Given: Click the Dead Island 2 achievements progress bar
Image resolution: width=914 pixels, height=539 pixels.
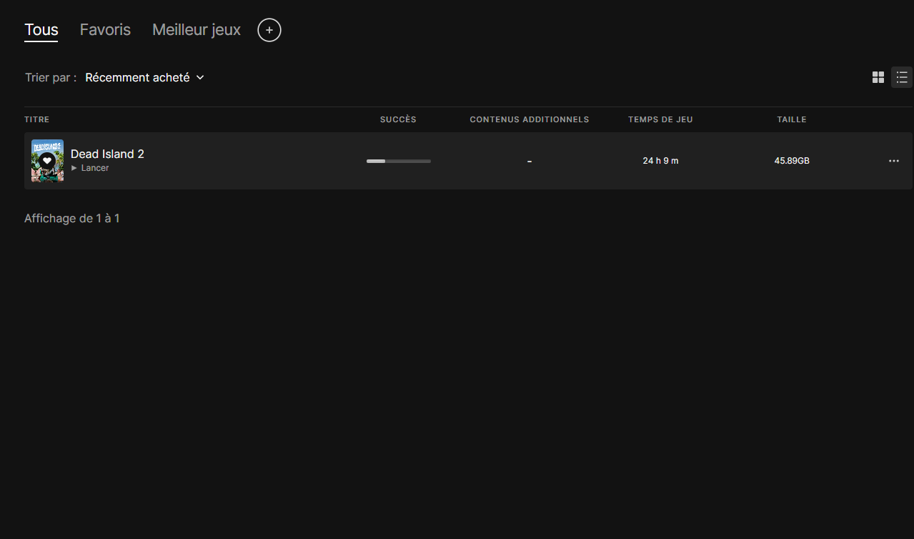Looking at the screenshot, I should 398,161.
